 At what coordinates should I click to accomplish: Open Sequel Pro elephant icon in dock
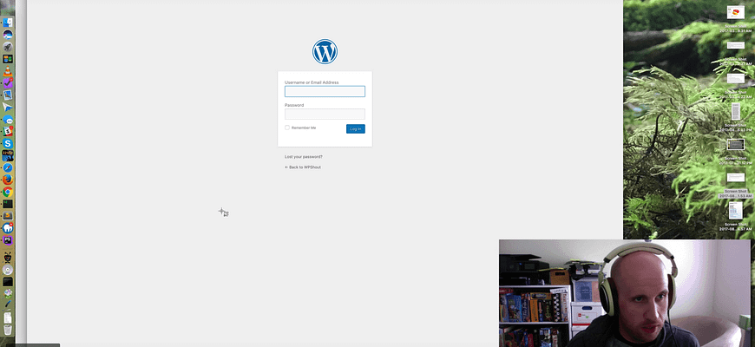tap(8, 228)
